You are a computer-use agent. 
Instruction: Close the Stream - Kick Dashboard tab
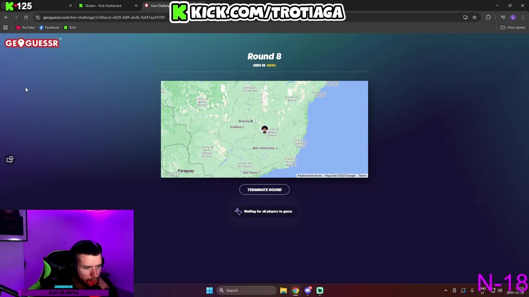coord(136,6)
